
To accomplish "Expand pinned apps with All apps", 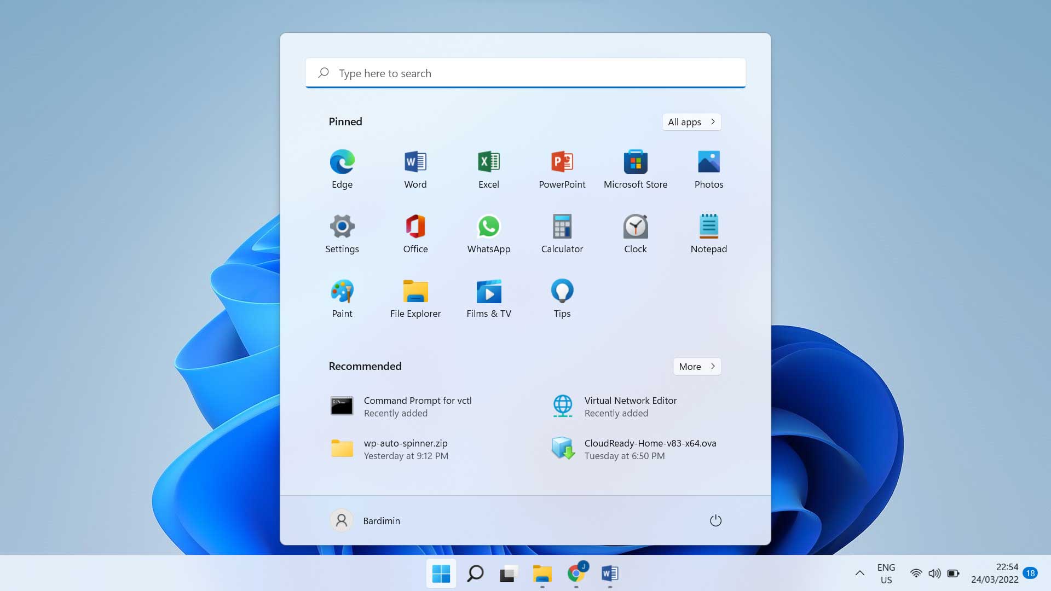I will click(x=691, y=121).
